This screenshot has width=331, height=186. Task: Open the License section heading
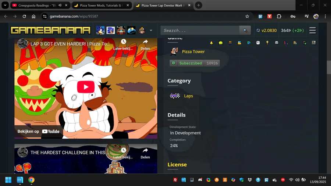(x=177, y=164)
